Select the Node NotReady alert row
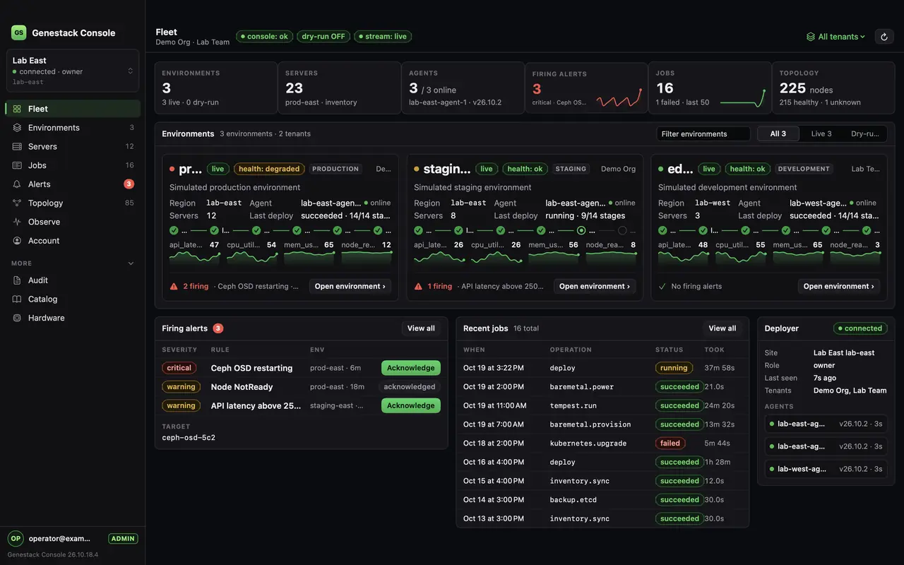 point(302,387)
